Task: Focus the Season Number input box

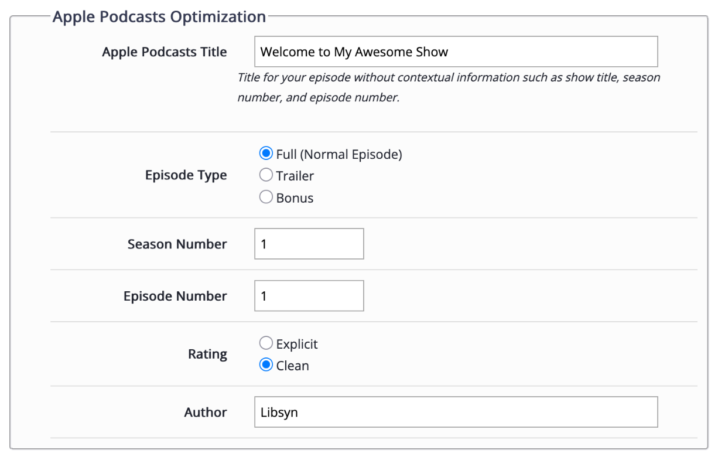Action: click(x=309, y=244)
